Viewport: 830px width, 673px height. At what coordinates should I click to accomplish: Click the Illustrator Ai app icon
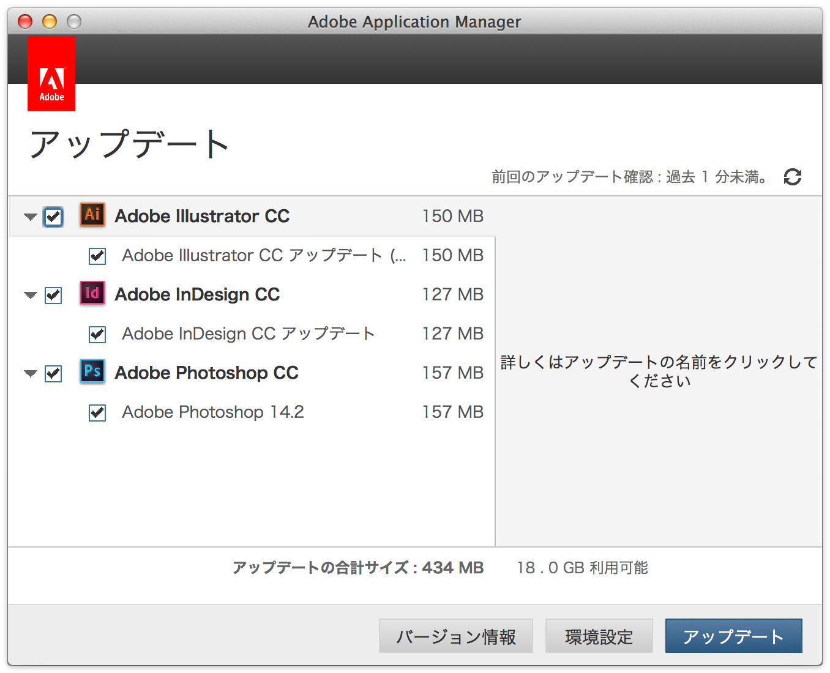tap(92, 215)
